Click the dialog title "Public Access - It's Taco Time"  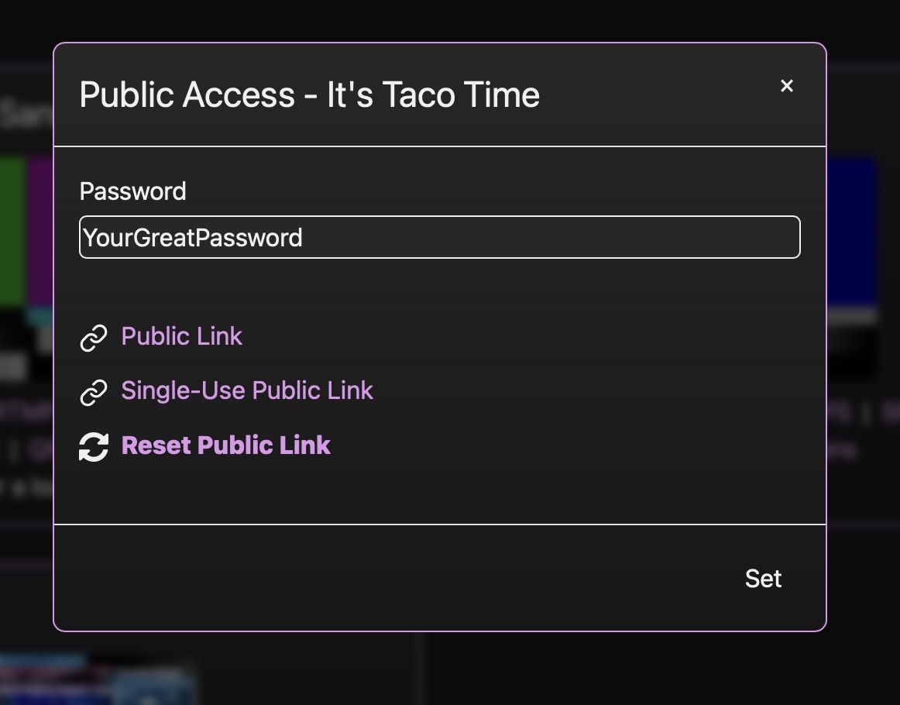point(309,95)
